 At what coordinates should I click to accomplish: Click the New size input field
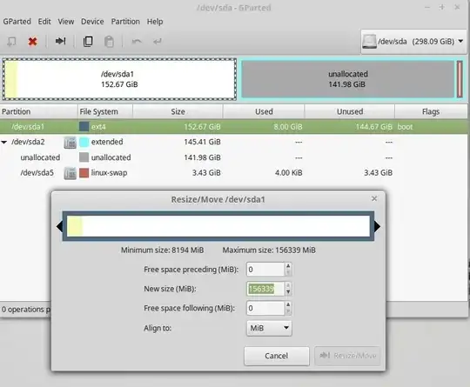coord(265,289)
